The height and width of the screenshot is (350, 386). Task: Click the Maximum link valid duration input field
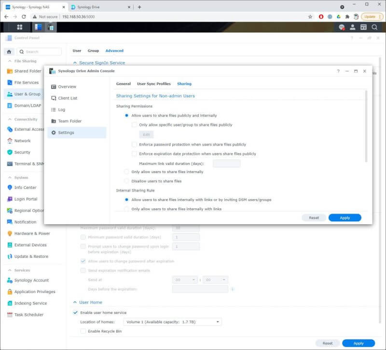coord(227,163)
